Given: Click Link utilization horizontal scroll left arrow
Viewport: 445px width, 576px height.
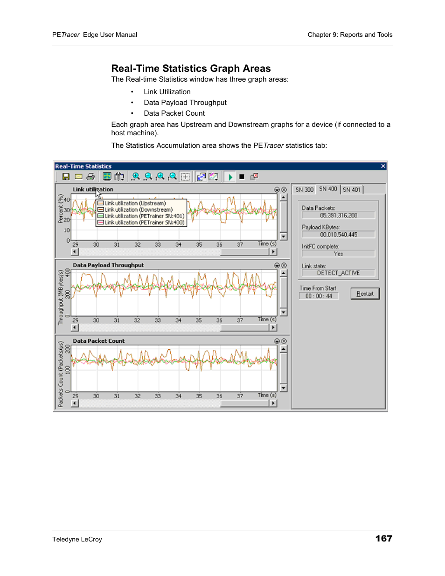Looking at the screenshot, I should [75, 252].
